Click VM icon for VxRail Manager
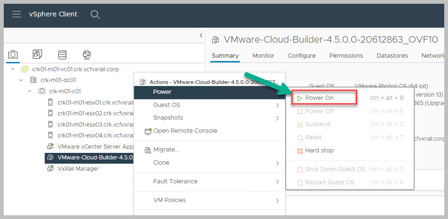Screen dimensions: 448x219 [50, 168]
